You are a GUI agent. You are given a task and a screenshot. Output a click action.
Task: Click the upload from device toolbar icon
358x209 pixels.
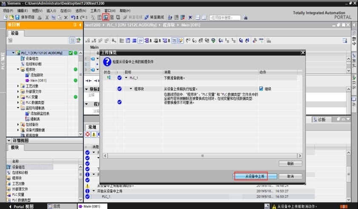coord(106,17)
